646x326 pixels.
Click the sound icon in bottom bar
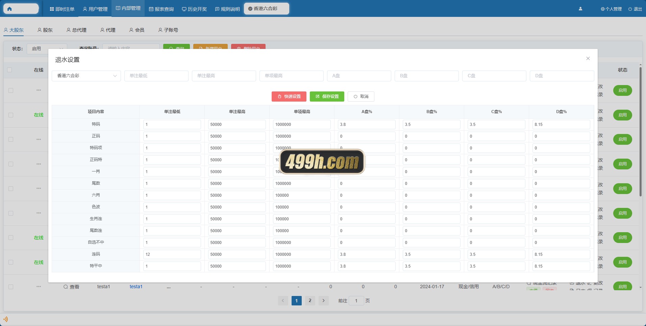[x=5, y=319]
